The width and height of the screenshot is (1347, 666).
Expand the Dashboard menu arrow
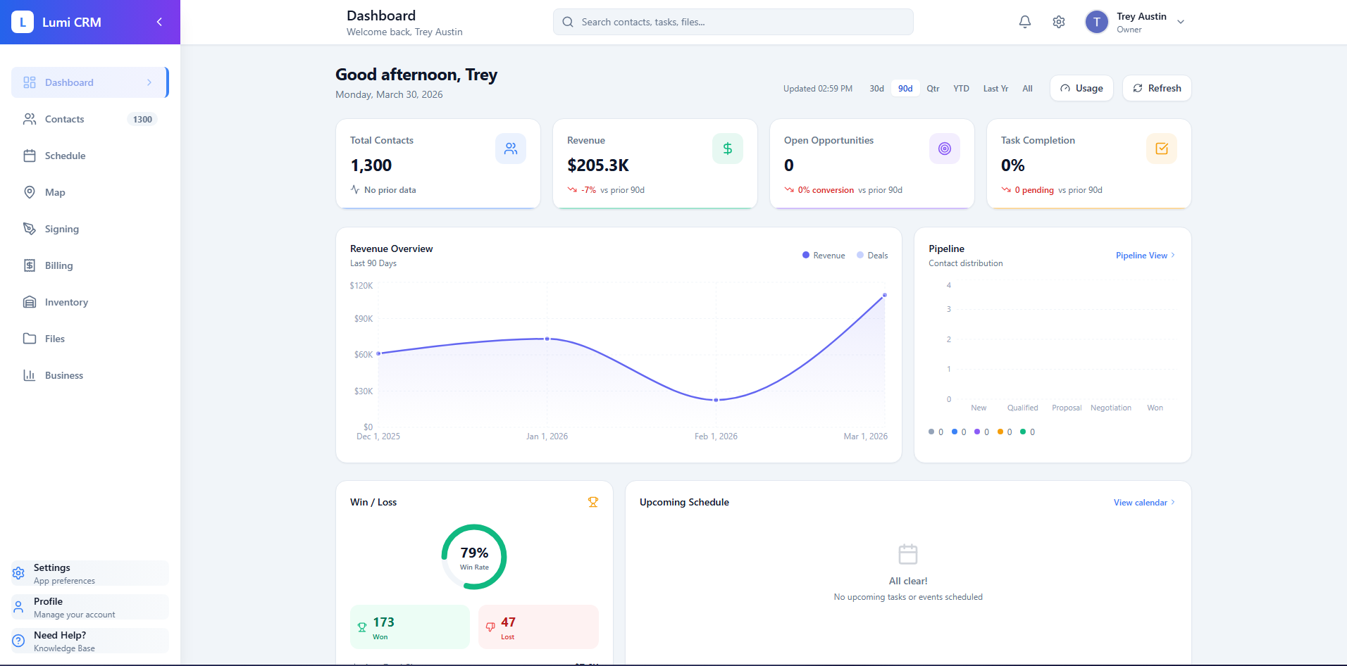point(149,82)
